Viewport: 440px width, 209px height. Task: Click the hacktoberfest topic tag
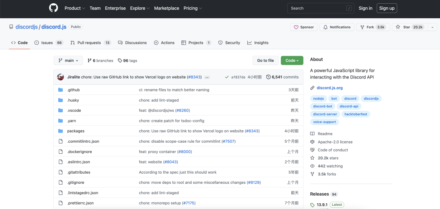356,114
